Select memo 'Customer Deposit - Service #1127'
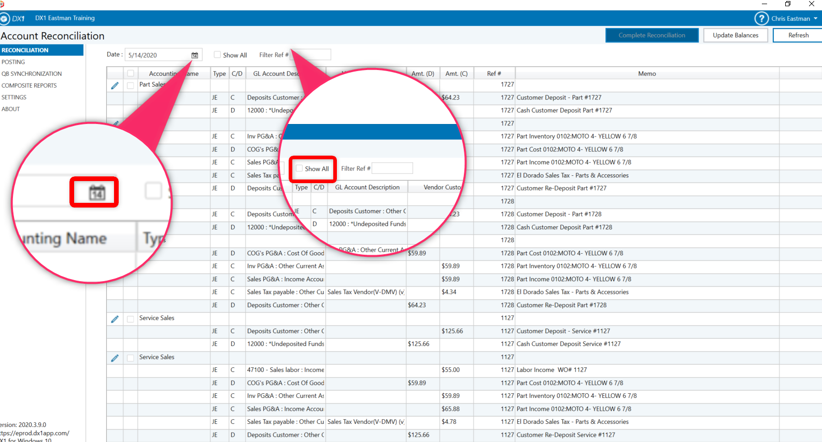This screenshot has height=442, width=822. [563, 331]
